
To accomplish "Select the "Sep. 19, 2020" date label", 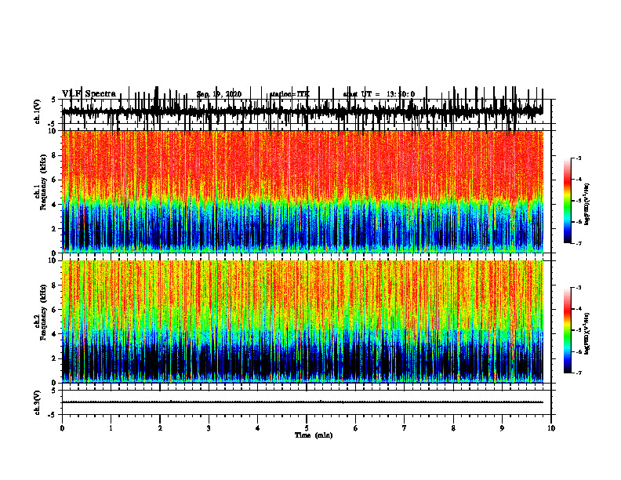I will click(219, 94).
